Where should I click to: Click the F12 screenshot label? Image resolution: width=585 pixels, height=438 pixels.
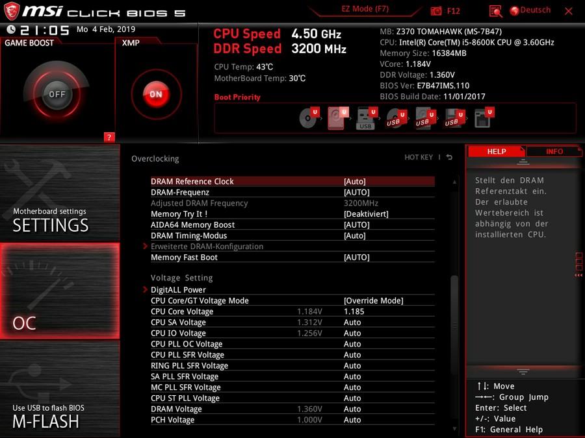pos(453,11)
